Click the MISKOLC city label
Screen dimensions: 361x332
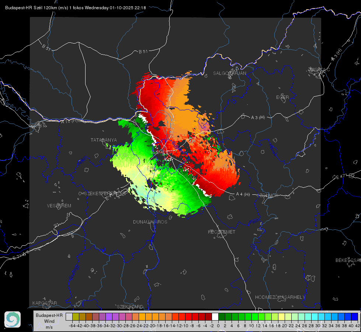(319, 69)
